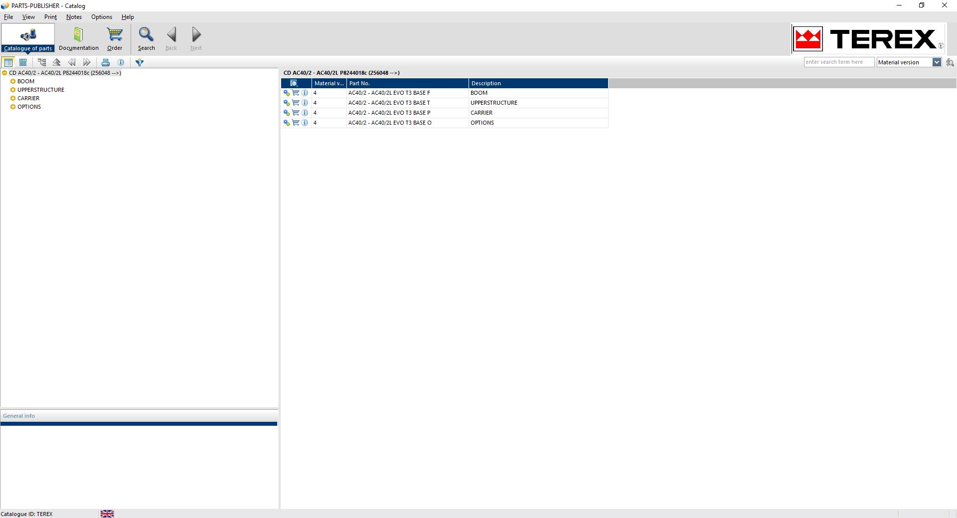Select Catalogue of parts button

point(28,39)
